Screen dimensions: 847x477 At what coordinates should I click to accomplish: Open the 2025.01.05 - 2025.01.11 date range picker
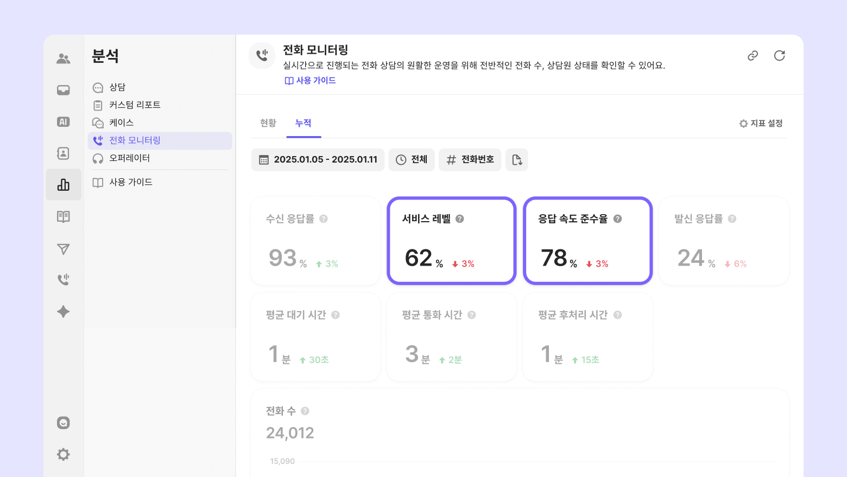(318, 160)
